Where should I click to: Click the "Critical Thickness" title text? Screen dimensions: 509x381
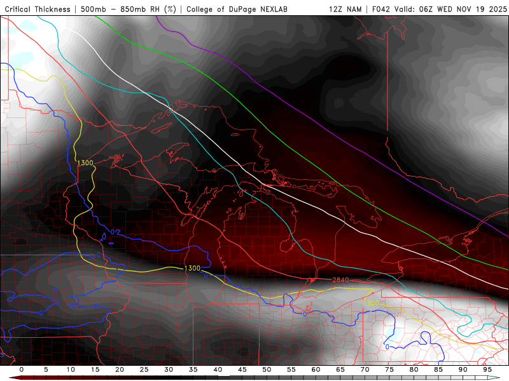click(x=38, y=9)
